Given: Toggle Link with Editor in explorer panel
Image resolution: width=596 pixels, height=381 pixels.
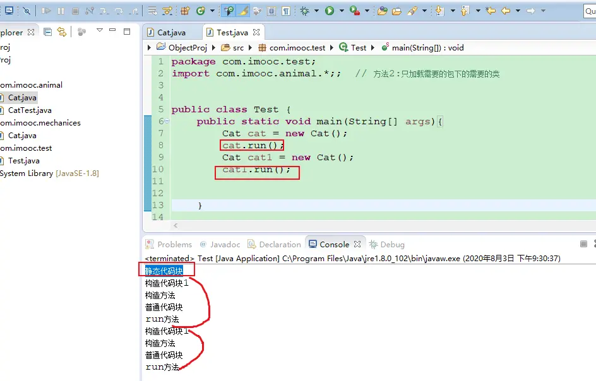Looking at the screenshot, I should coord(62,32).
